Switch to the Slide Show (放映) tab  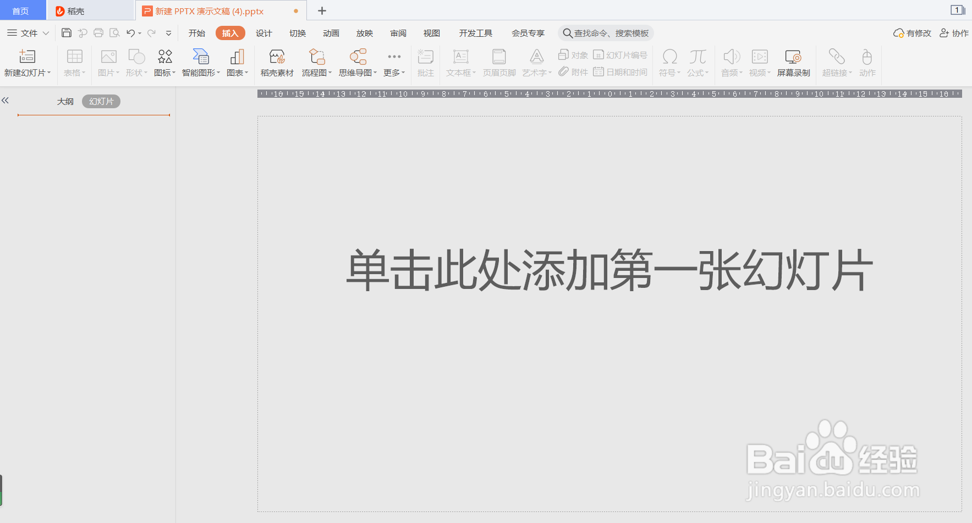[365, 33]
